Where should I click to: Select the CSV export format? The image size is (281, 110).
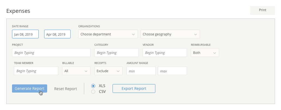click(x=93, y=92)
